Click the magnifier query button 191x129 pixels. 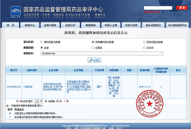(94, 60)
